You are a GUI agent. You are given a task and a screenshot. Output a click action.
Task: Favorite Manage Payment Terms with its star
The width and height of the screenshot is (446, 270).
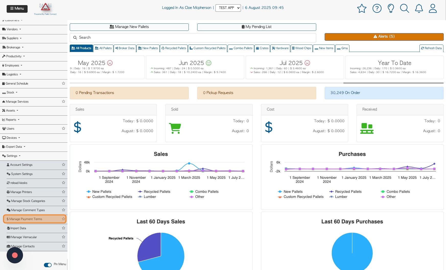pyautogui.click(x=63, y=219)
